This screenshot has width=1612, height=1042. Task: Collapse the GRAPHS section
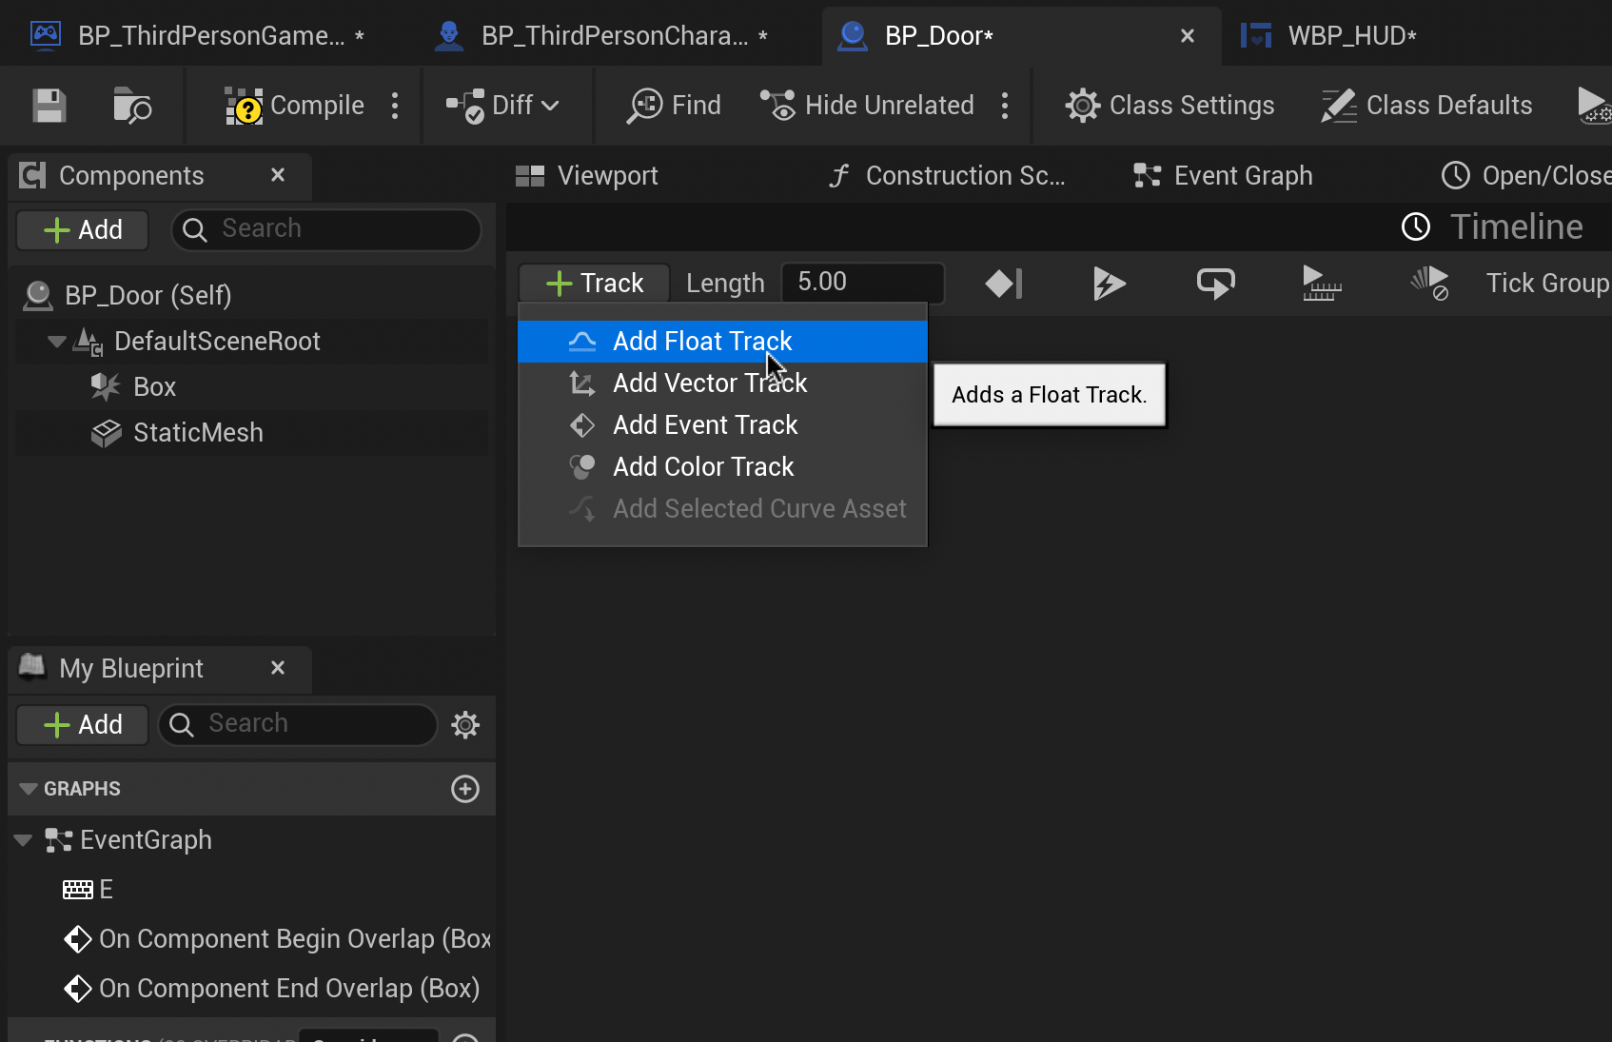click(28, 789)
